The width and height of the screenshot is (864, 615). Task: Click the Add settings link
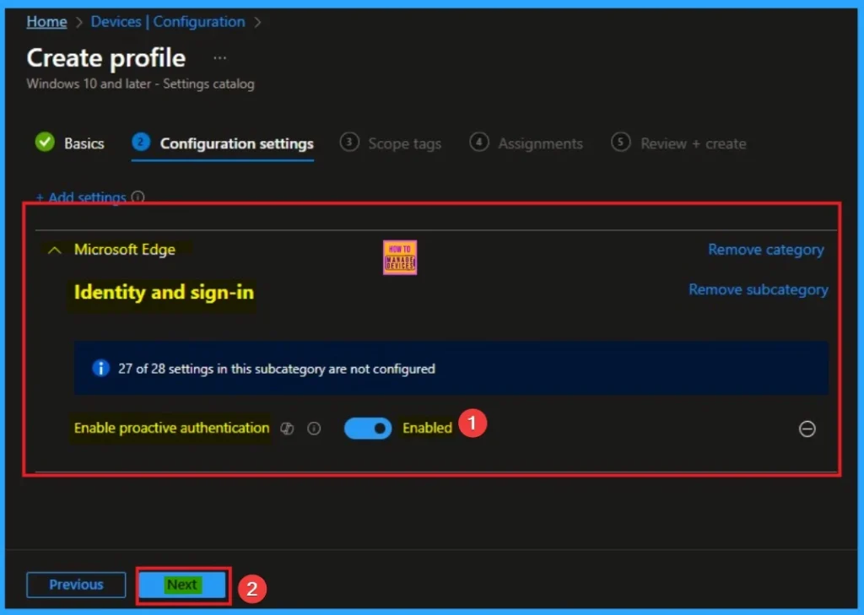(x=81, y=197)
